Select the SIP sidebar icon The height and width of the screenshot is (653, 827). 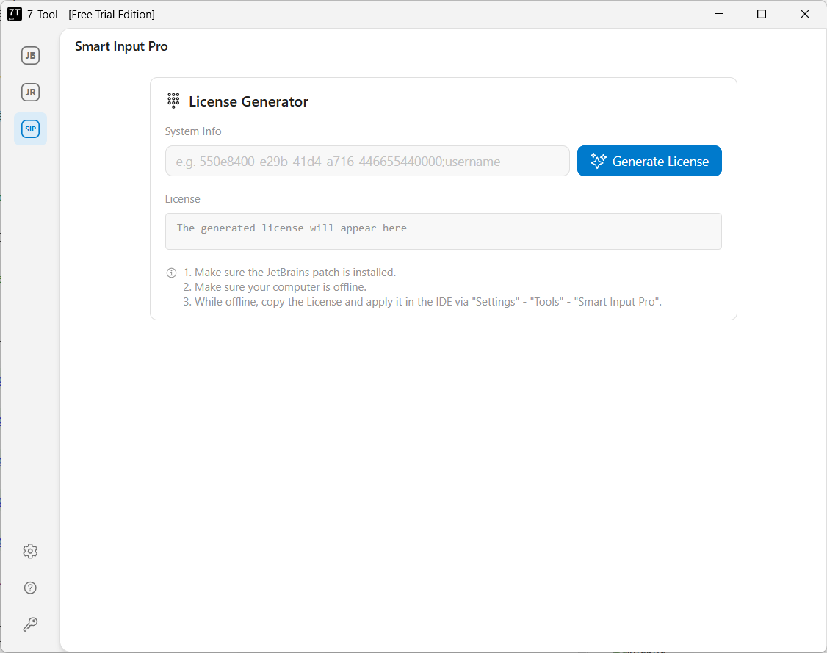[30, 129]
